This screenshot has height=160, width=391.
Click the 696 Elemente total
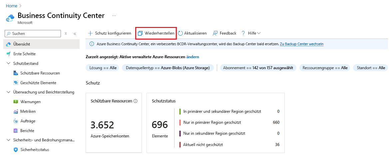pyautogui.click(x=160, y=125)
